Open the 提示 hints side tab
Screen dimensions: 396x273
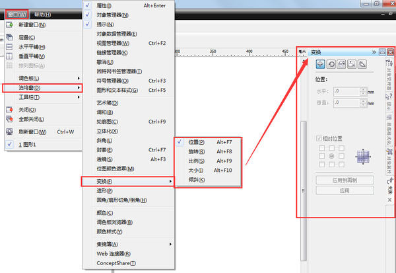coord(389,102)
